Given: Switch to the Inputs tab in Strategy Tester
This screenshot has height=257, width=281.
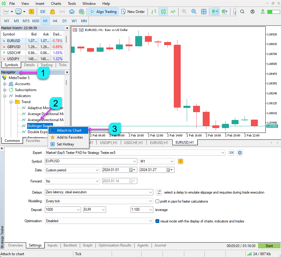Looking at the screenshot, I should pyautogui.click(x=52, y=245).
